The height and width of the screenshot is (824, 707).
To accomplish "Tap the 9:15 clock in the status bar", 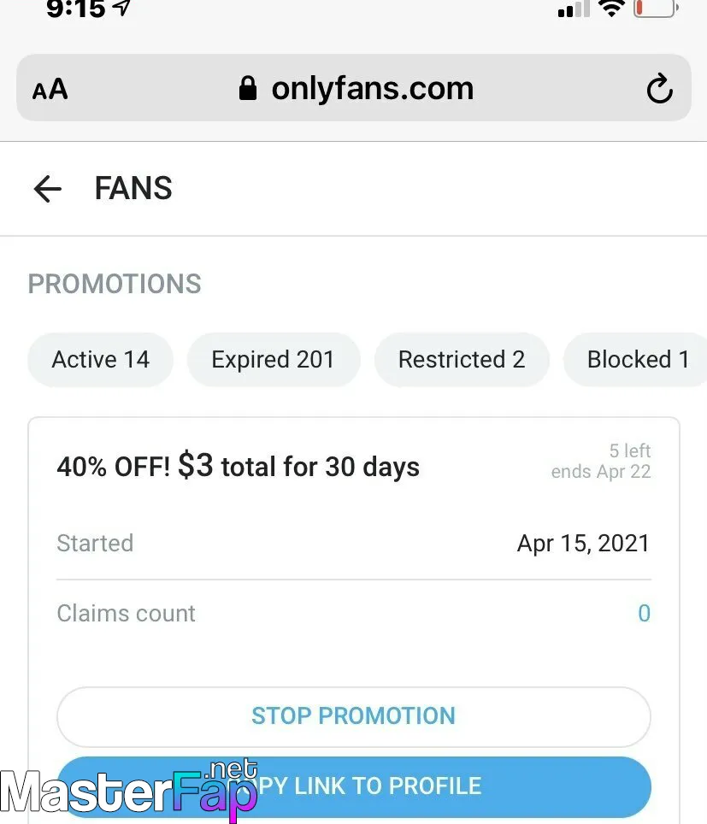I will pos(76,9).
